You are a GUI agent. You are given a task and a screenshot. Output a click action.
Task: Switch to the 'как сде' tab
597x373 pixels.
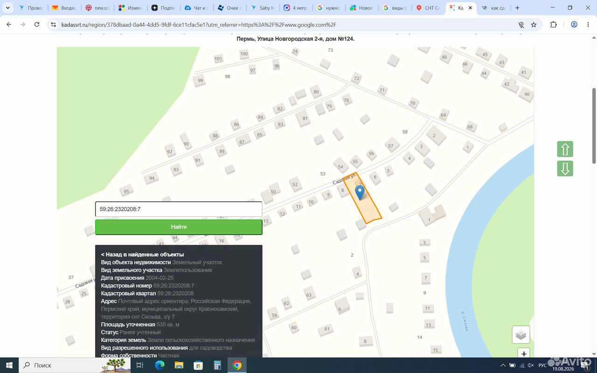pyautogui.click(x=493, y=8)
